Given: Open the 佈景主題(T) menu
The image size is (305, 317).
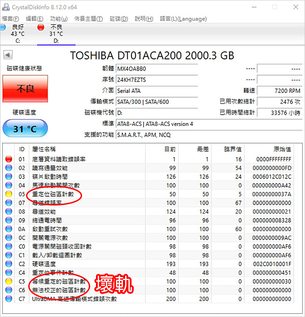Looking at the screenshot, I should click(88, 19).
